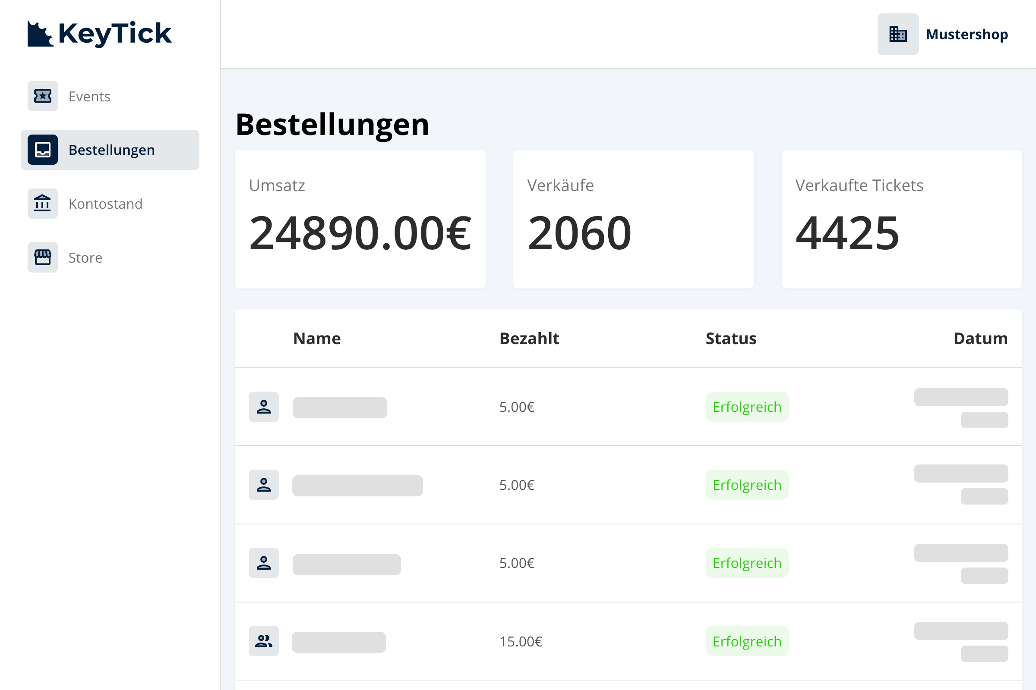Click the Verkäufe stats card
The image size is (1036, 690).
point(633,219)
